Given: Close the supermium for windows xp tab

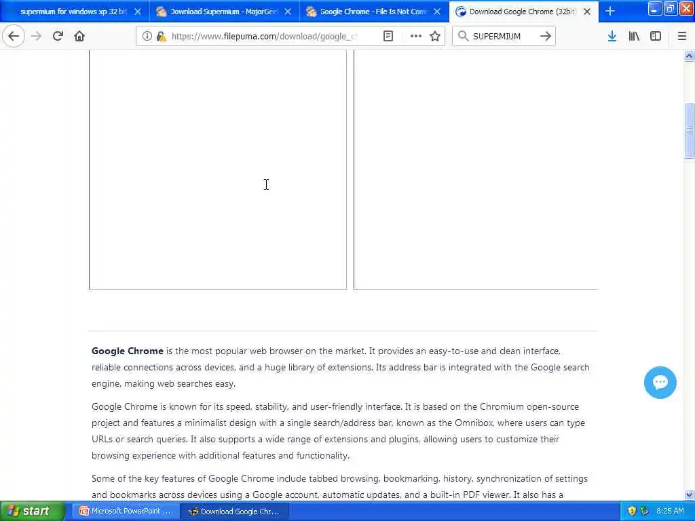Looking at the screenshot, I should (138, 12).
